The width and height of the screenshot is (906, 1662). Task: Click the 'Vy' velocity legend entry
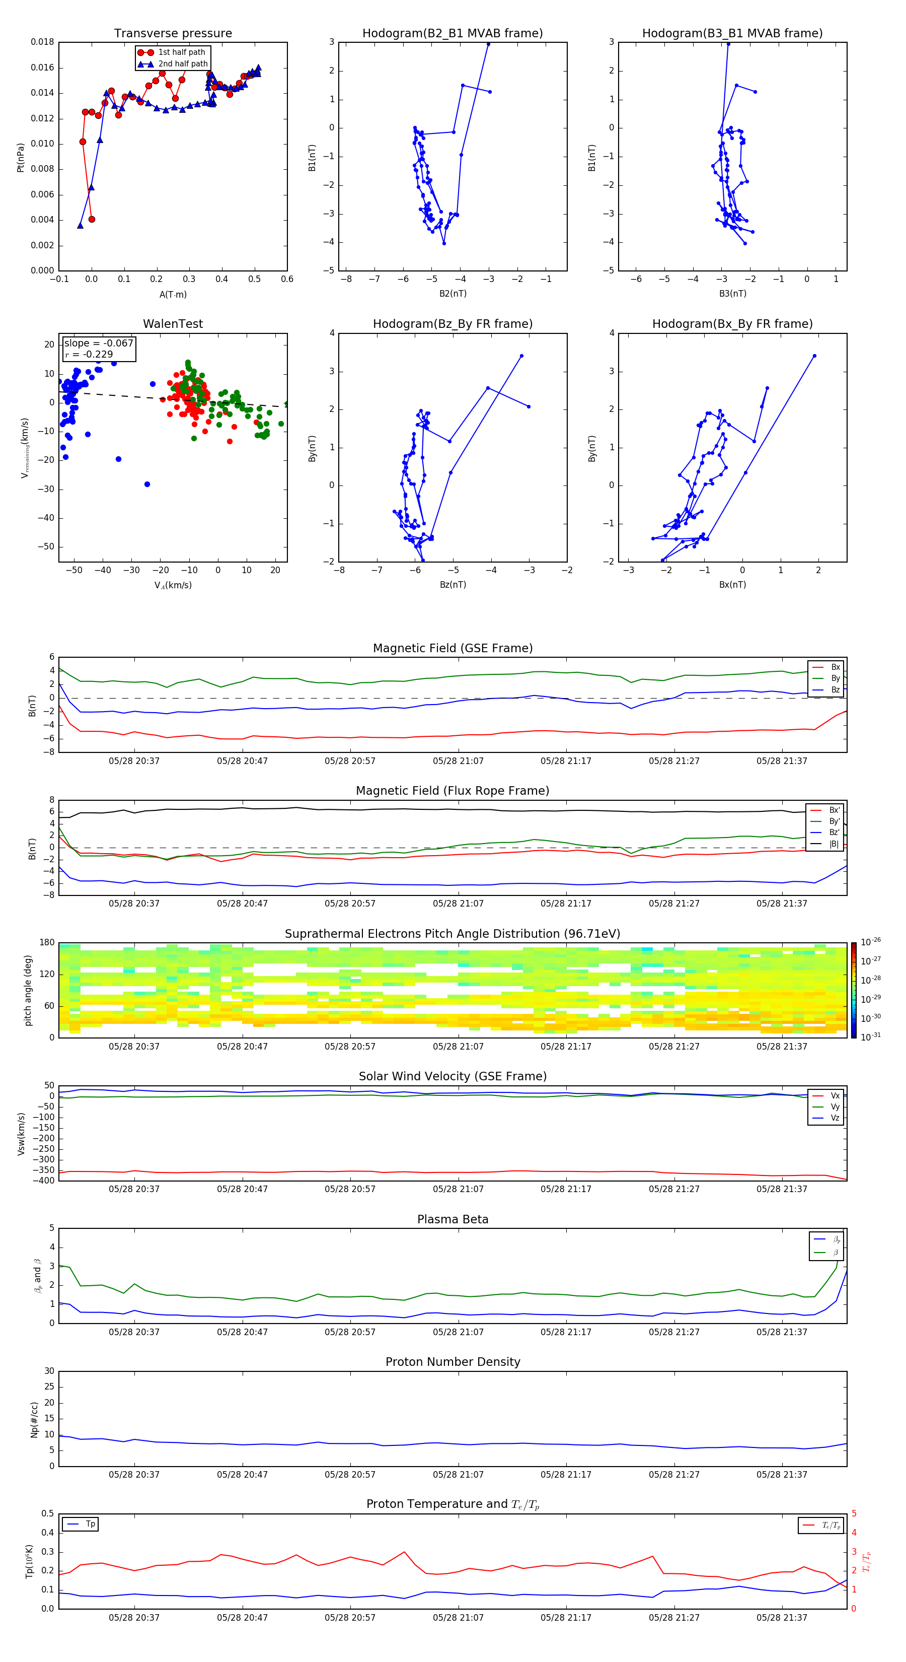click(x=826, y=1107)
